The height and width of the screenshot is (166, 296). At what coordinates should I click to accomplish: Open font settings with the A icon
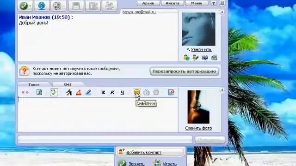coord(69,92)
